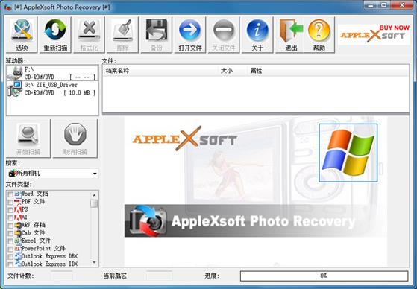
Task: Close the AppleXsoft Photo Recovery window
Action: coord(402,5)
